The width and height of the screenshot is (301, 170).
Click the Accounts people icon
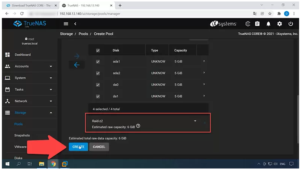pos(8,66)
